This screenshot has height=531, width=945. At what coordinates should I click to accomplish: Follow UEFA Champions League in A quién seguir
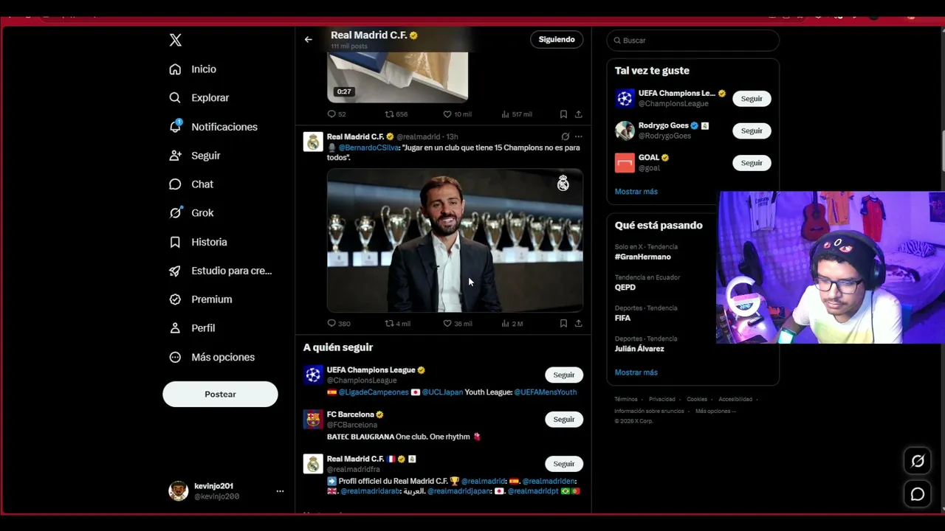564,375
